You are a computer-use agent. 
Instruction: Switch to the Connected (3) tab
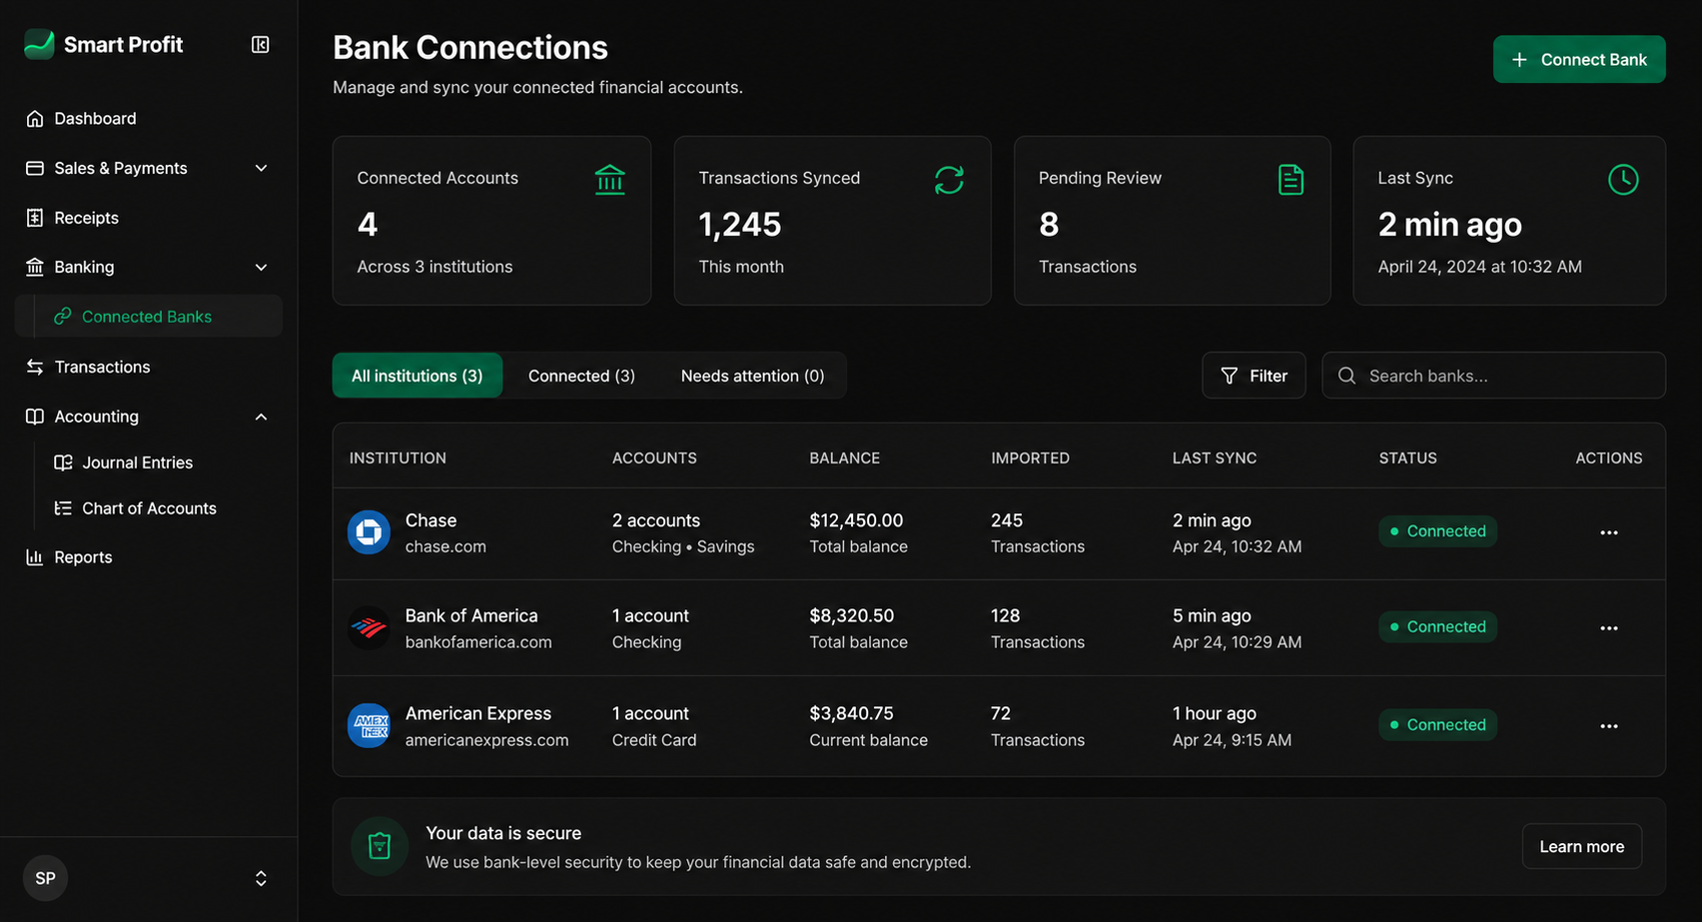[x=581, y=376]
